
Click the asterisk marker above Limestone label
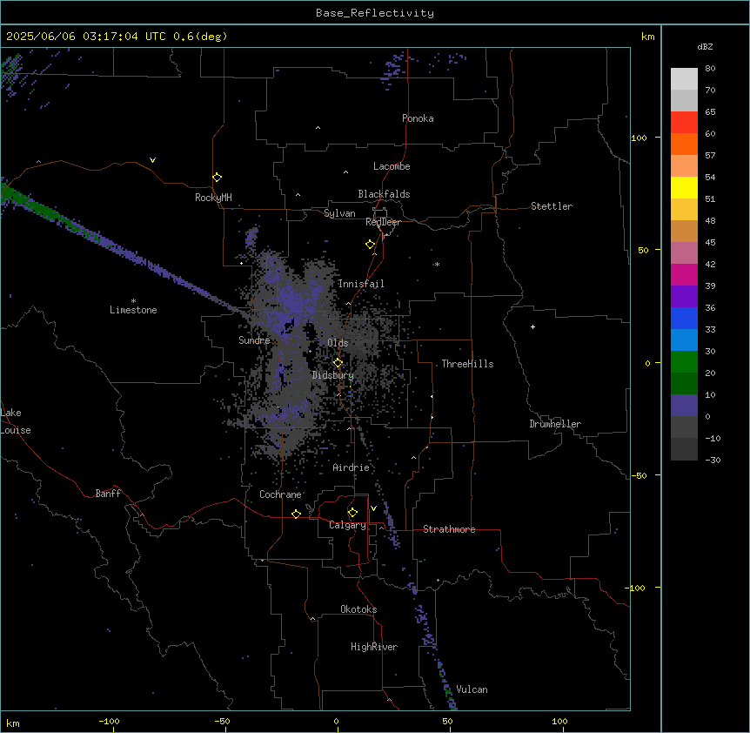(133, 301)
